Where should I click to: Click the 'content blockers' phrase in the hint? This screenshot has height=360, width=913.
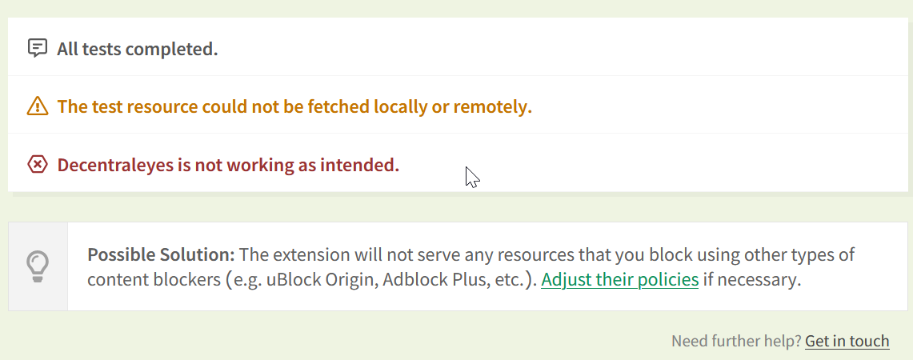tap(154, 280)
